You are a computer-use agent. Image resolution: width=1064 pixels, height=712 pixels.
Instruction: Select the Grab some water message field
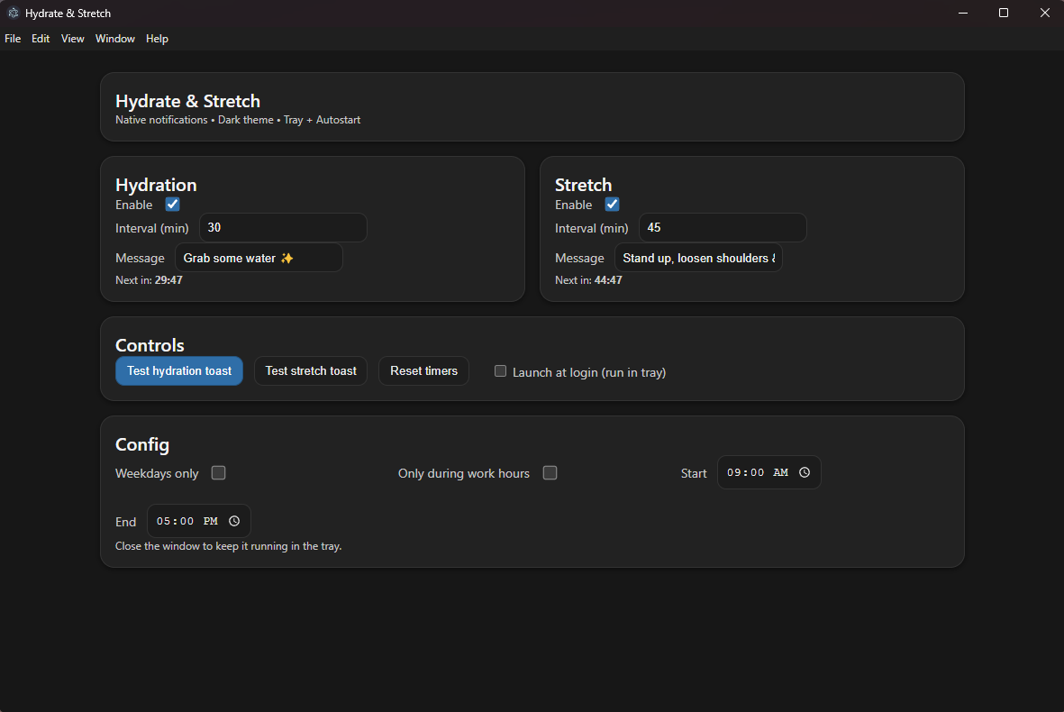coord(259,258)
